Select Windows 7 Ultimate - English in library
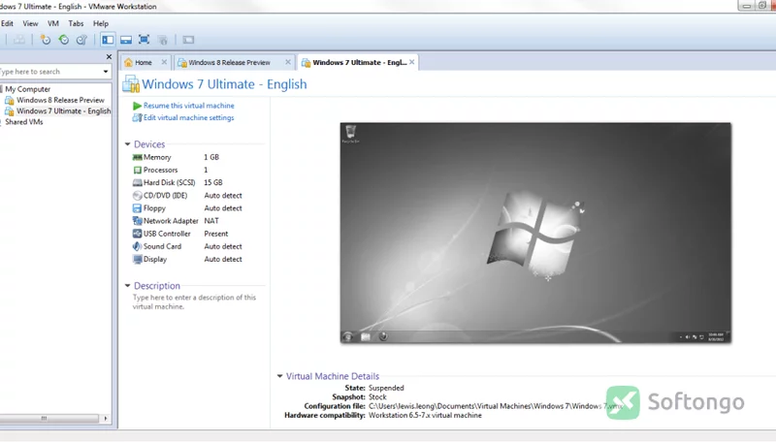776x442 pixels. click(63, 110)
